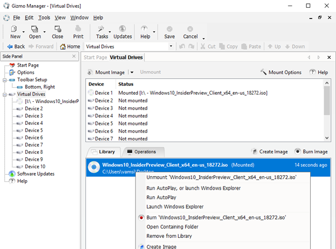This screenshot has width=336, height=249.
Task: Select Device 10 in side panel
Action: 35,166
